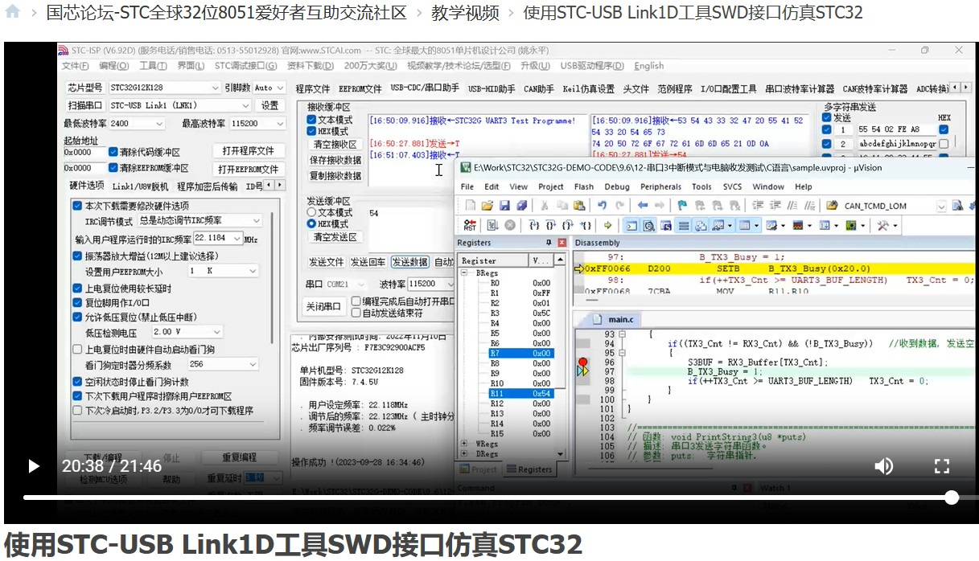Open the Peripherals menu in µVision
The height and width of the screenshot is (561, 979).
coord(661,186)
